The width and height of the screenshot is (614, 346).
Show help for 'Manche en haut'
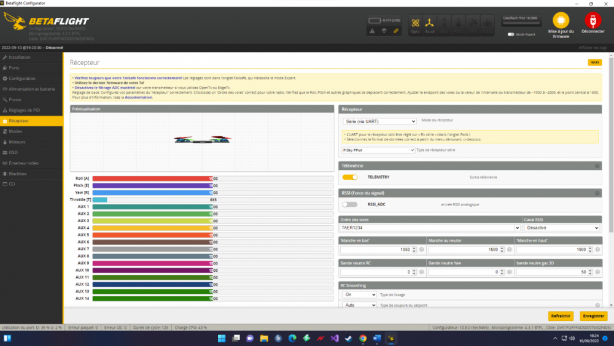point(597,249)
